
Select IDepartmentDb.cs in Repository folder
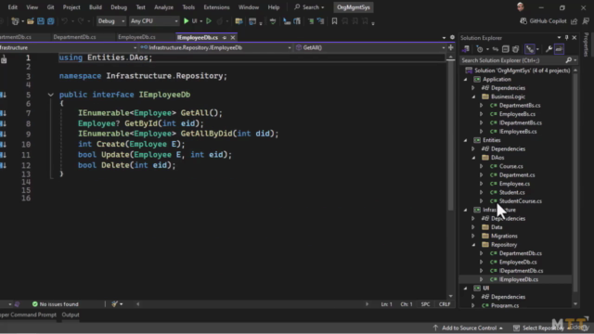click(x=521, y=271)
